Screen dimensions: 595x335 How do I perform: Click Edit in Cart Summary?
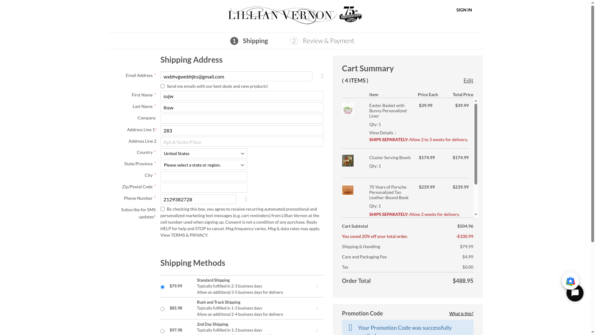click(468, 81)
